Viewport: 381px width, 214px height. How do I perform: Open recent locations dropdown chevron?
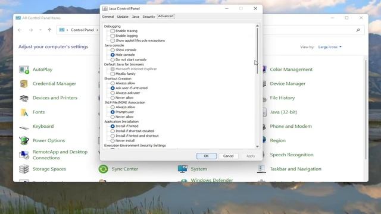pyautogui.click(x=40, y=30)
